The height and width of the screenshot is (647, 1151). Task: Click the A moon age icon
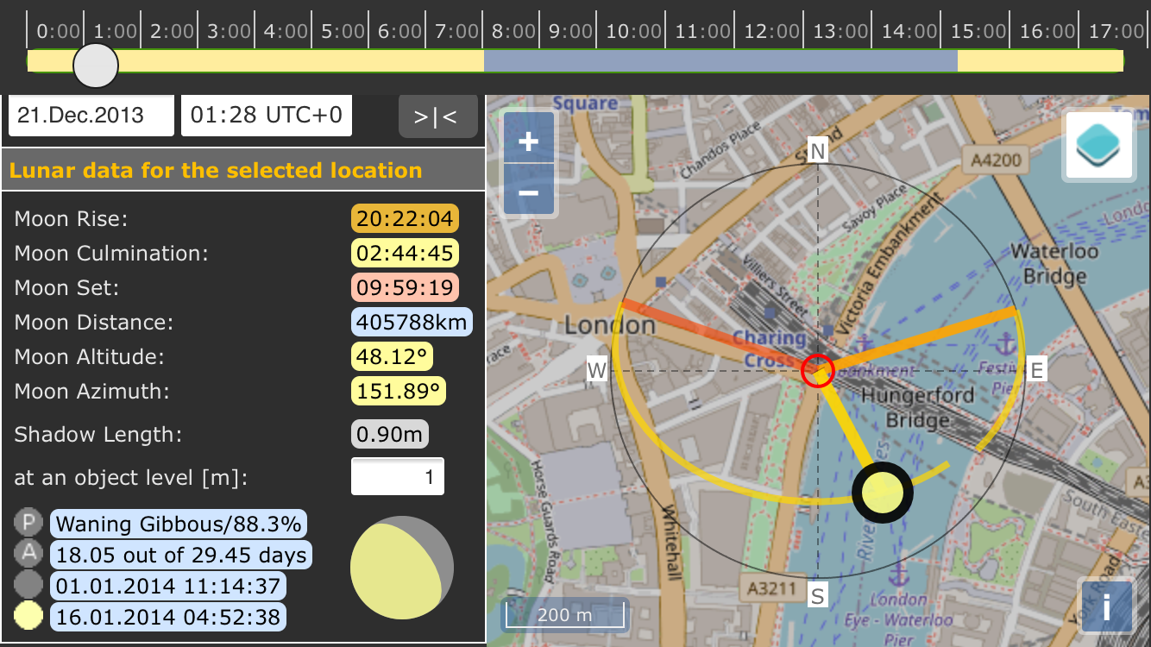click(x=29, y=554)
